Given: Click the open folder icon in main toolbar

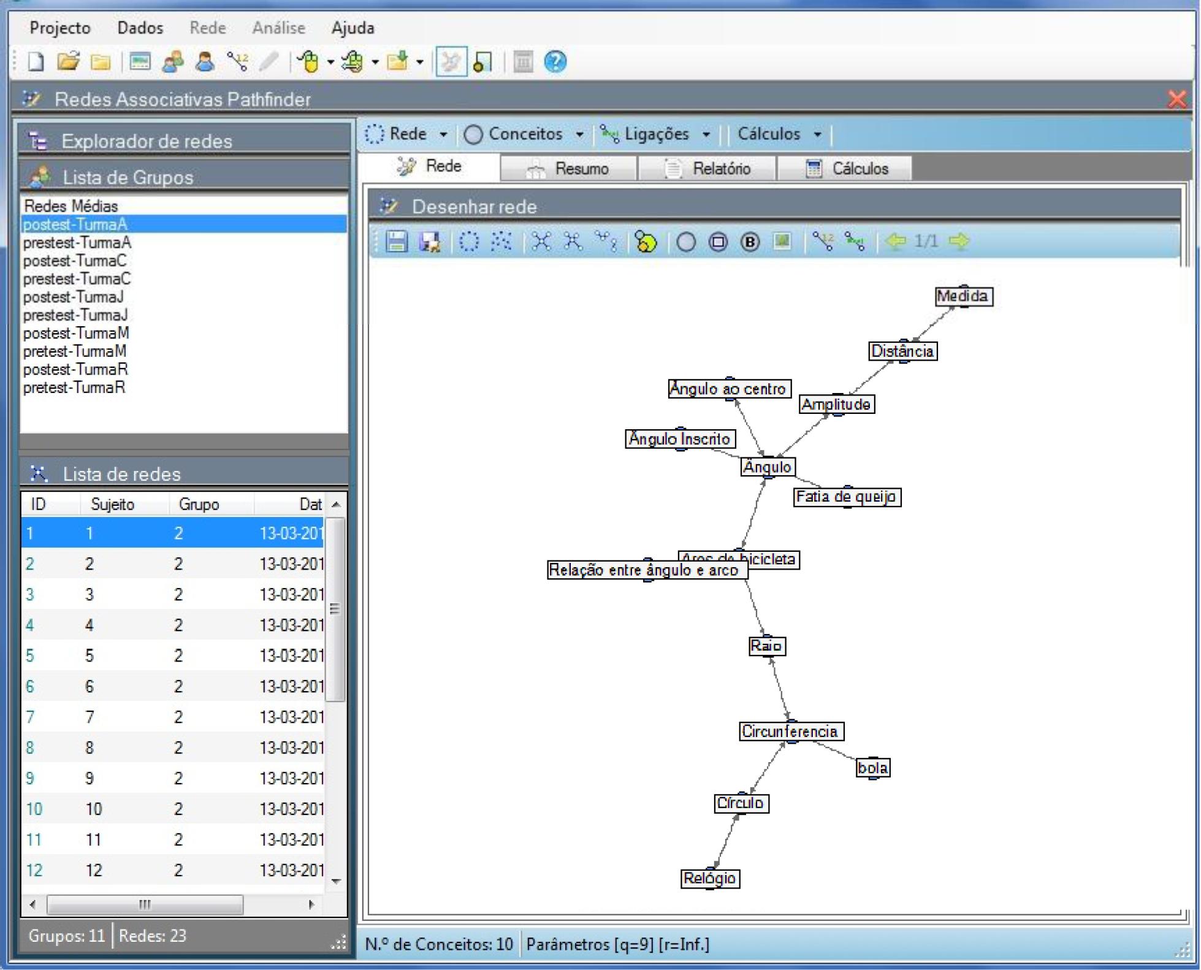Looking at the screenshot, I should click(x=68, y=62).
